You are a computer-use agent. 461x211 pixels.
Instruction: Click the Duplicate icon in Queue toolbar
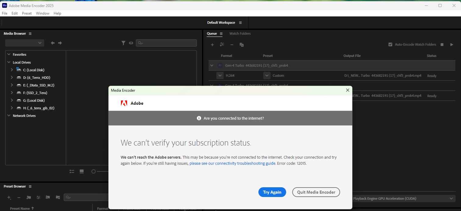(x=242, y=45)
